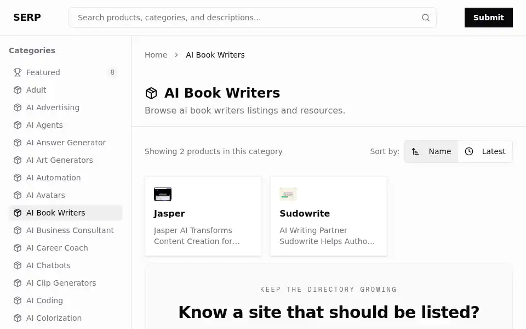Focus the product search field
Viewport: 526px width, 329px height.
coord(252,18)
